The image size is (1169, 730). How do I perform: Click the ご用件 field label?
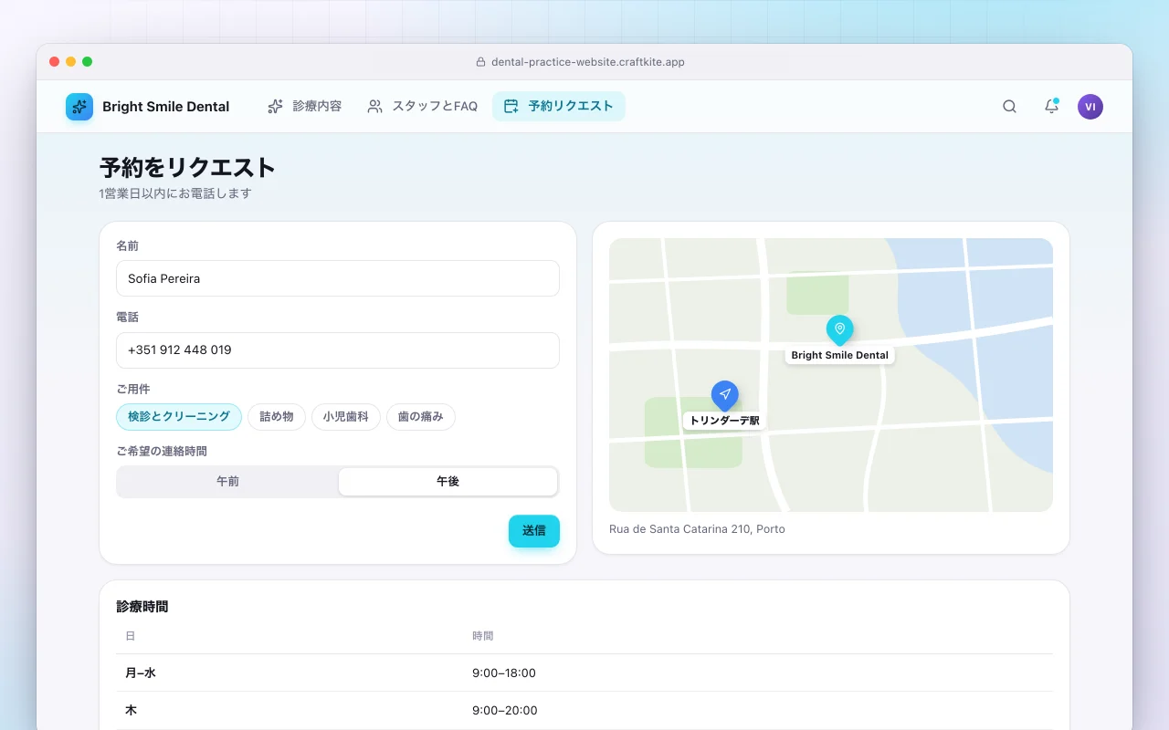133,389
